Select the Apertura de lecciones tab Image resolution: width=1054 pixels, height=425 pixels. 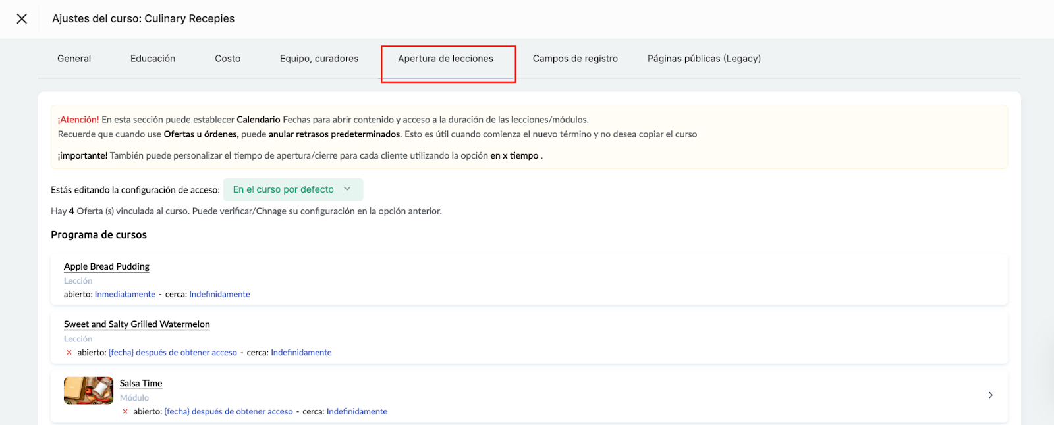tap(445, 59)
